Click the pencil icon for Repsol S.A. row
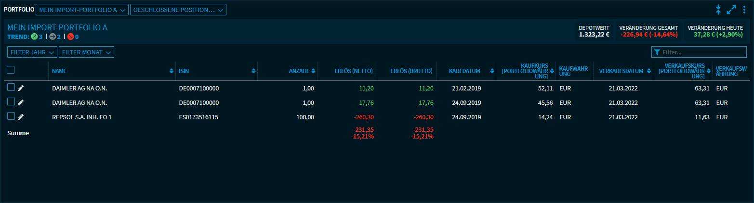Viewport: 754px width, 203px height. point(21,117)
